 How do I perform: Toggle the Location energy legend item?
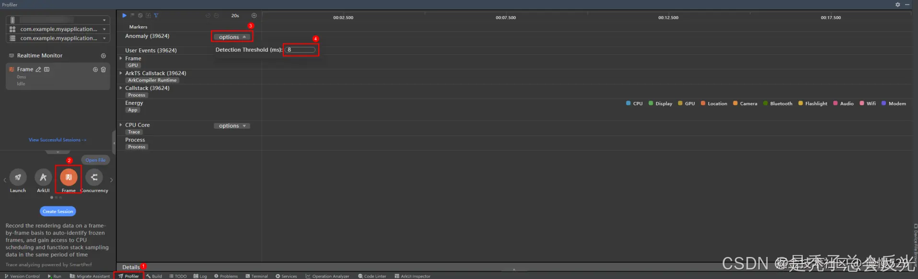click(714, 103)
